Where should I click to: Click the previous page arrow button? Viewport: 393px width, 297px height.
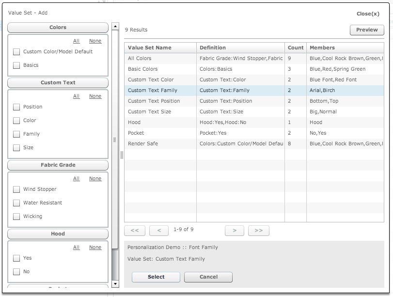click(158, 230)
